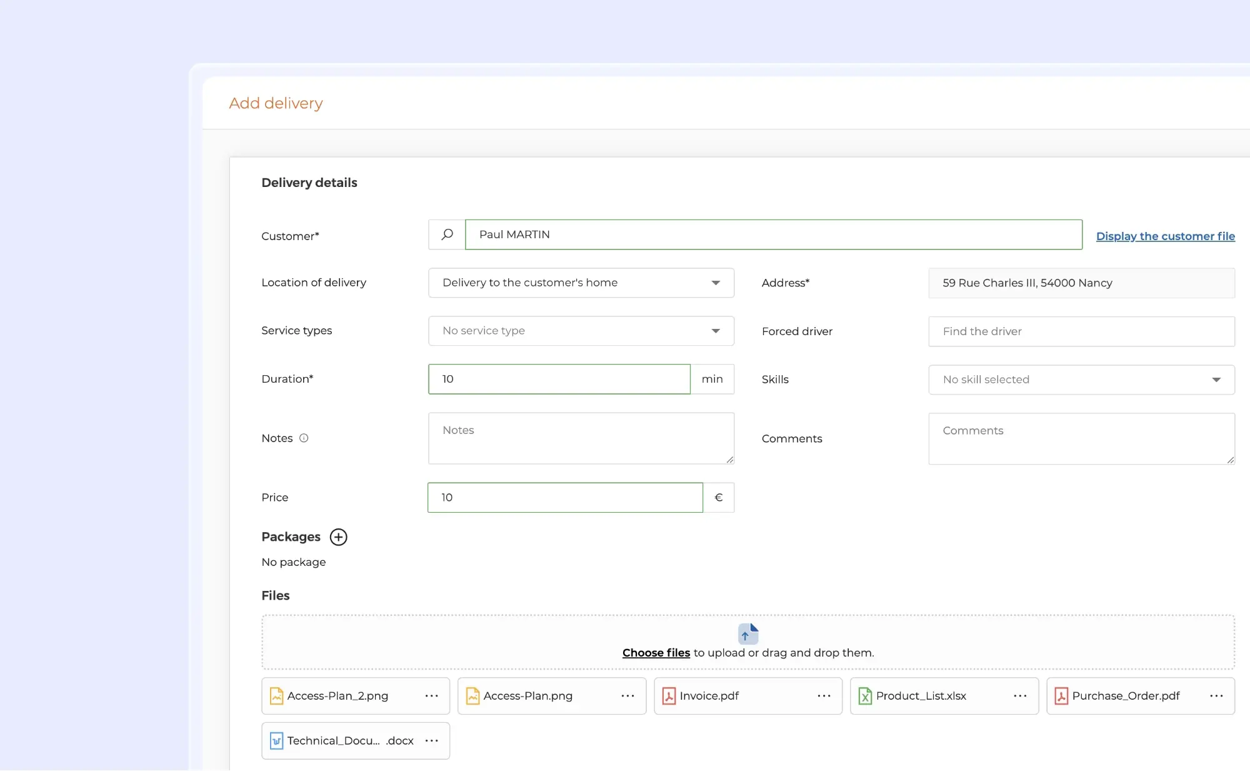Click the Choose files upload link

click(656, 653)
